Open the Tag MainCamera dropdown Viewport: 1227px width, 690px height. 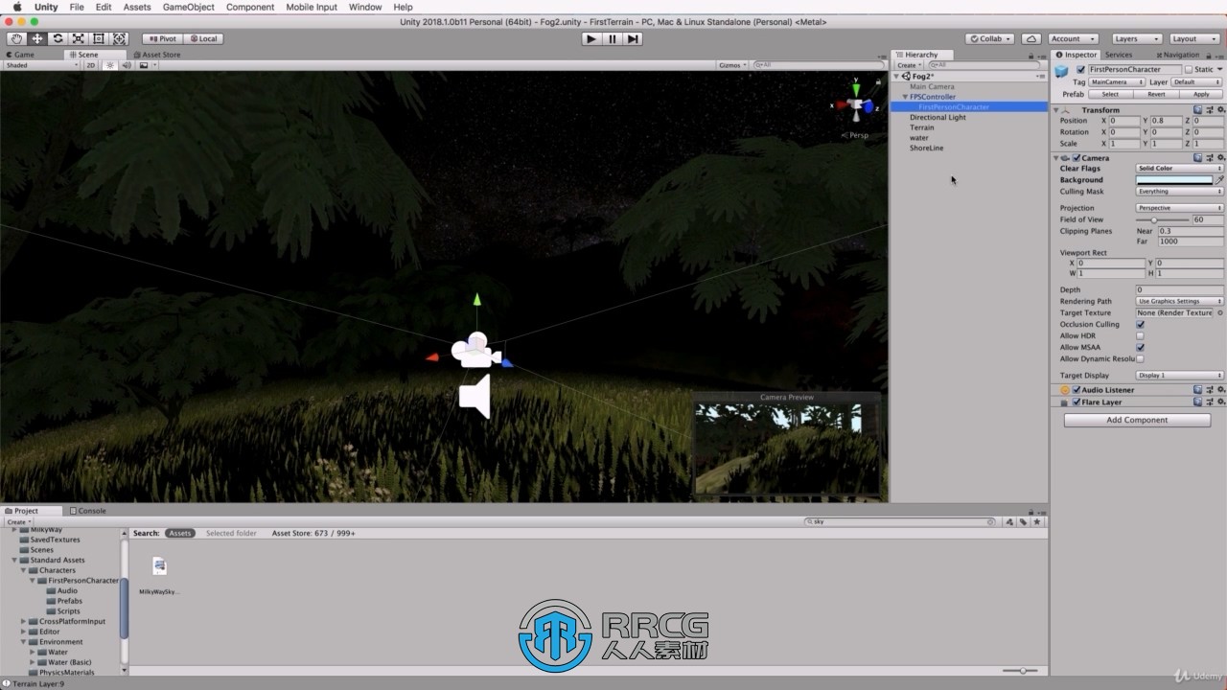click(x=1117, y=82)
